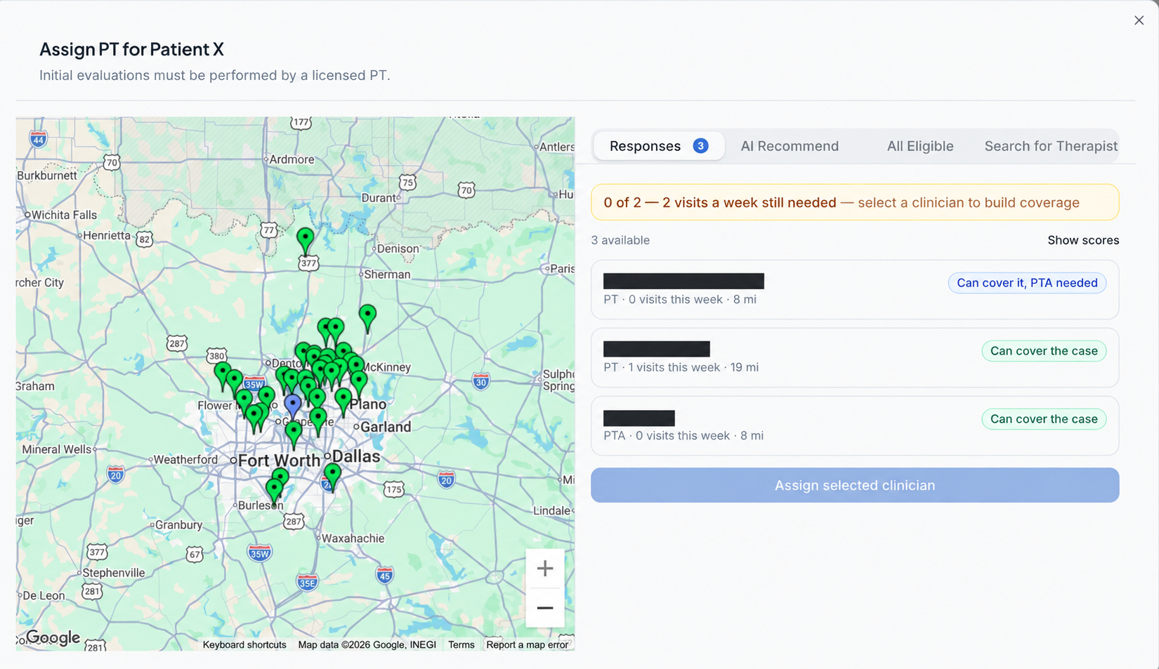Select the blue patient location pin

pos(293,405)
